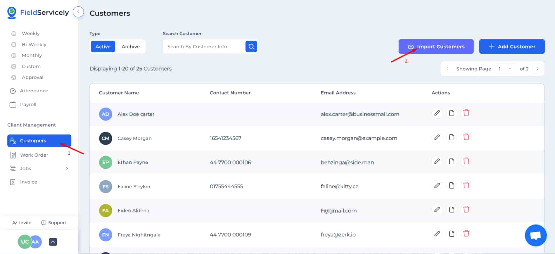Edit Faline Stryker with pencil icon

tap(437, 186)
